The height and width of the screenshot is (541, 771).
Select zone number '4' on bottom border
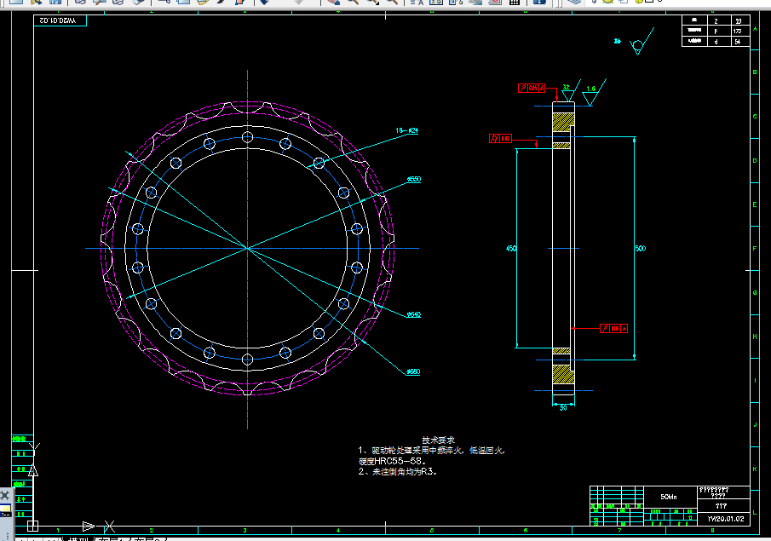[x=338, y=530]
